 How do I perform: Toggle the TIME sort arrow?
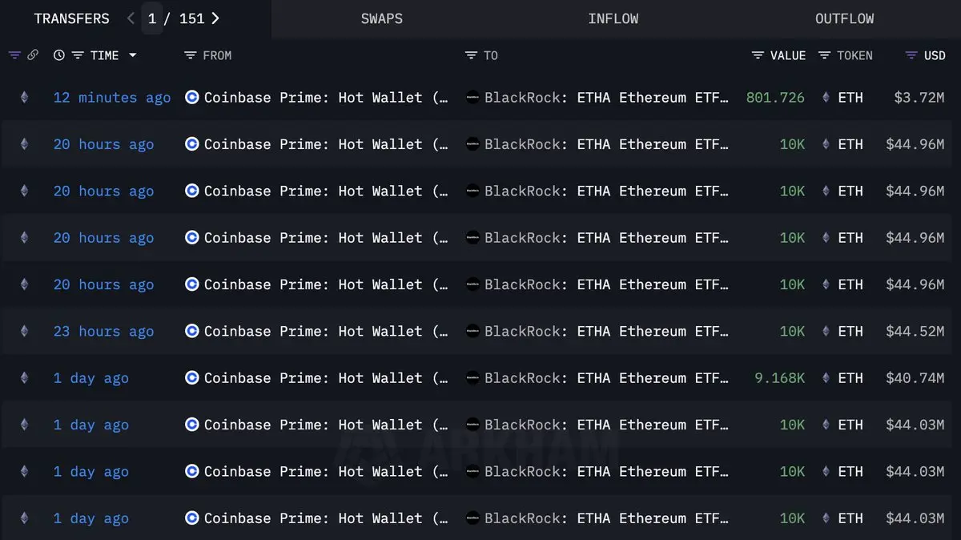[x=133, y=55]
